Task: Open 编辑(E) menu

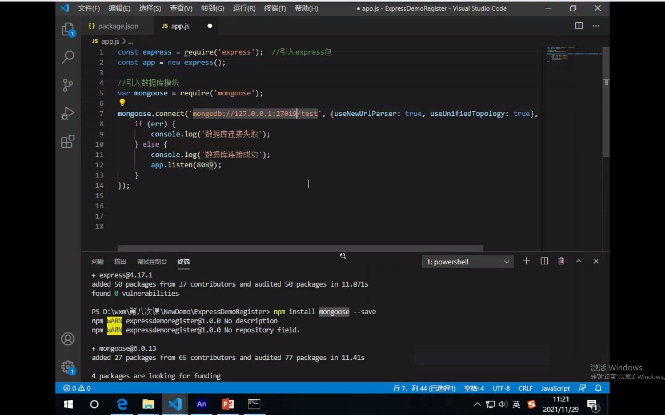Action: pyautogui.click(x=119, y=8)
